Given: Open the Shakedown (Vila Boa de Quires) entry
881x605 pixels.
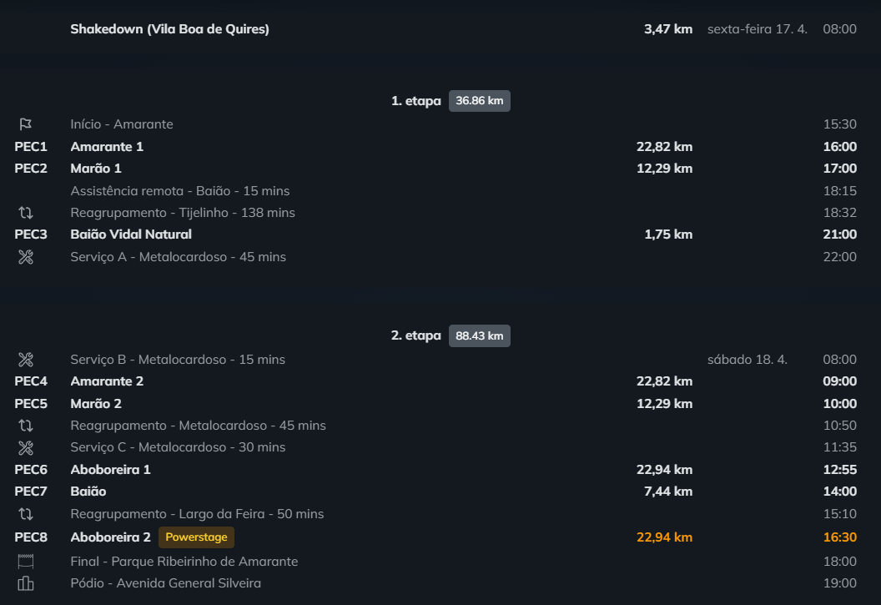Looking at the screenshot, I should 169,29.
